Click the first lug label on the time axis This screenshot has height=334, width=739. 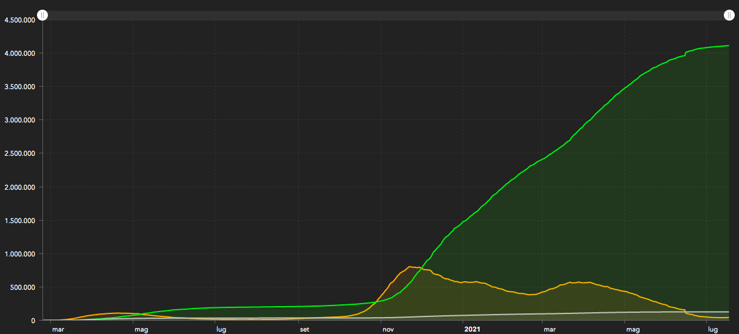(x=221, y=329)
